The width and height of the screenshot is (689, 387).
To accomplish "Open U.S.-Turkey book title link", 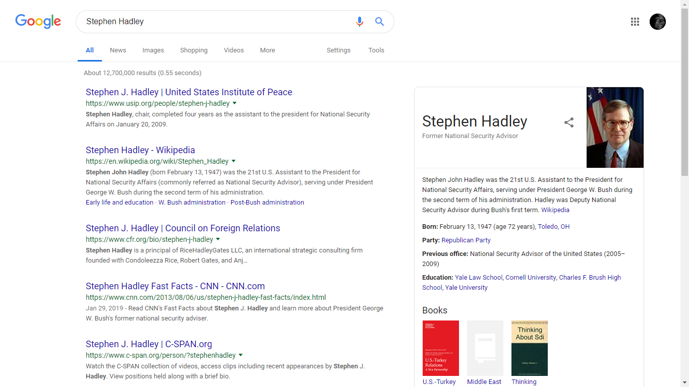I will click(439, 382).
